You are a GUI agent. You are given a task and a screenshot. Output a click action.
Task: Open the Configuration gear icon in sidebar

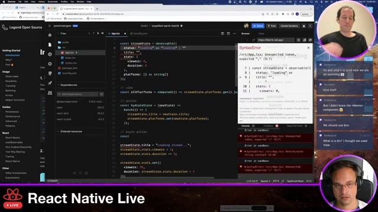[x=50, y=64]
